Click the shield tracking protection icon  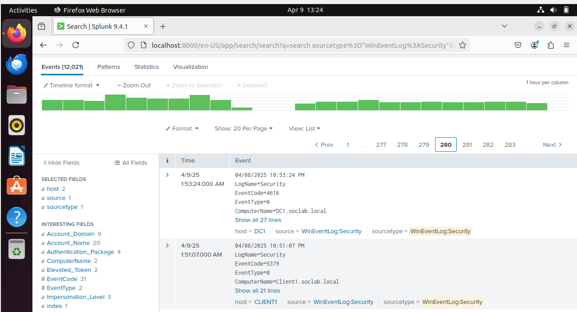point(131,45)
